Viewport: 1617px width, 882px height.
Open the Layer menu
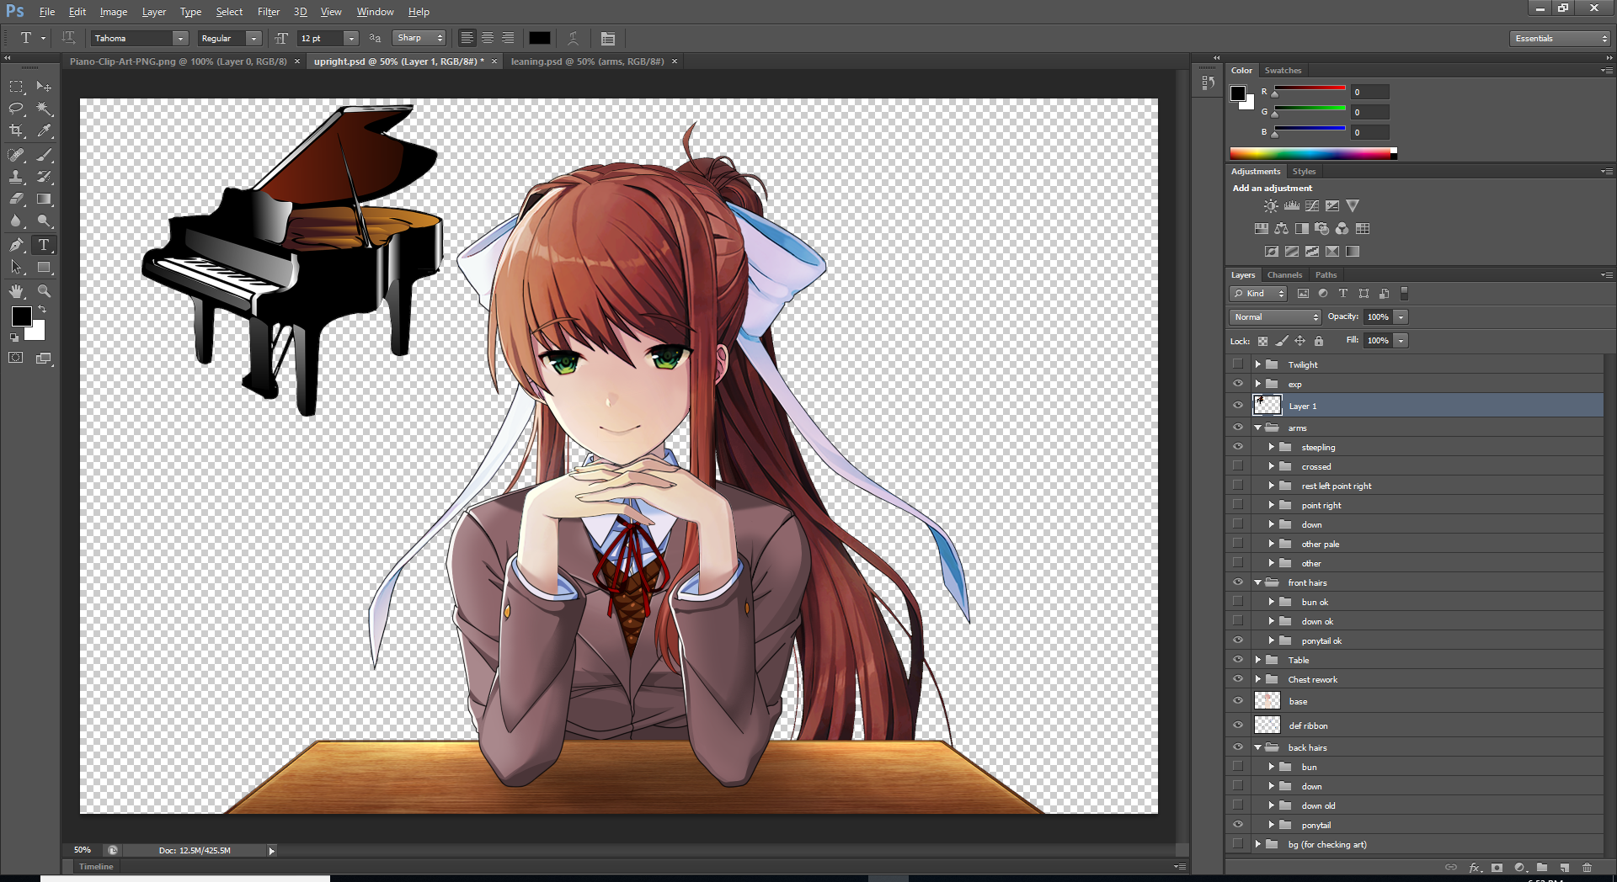pos(153,12)
